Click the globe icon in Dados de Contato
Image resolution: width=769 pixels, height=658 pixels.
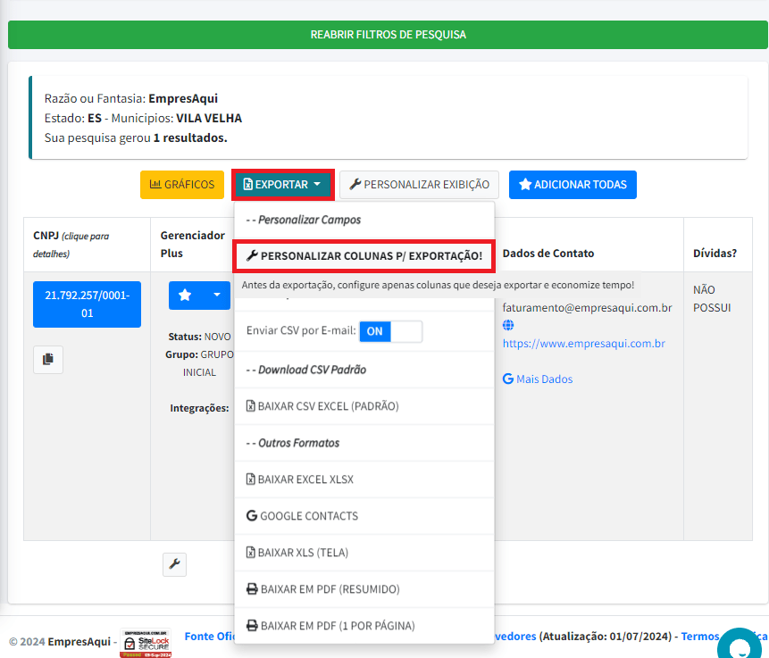pos(508,325)
